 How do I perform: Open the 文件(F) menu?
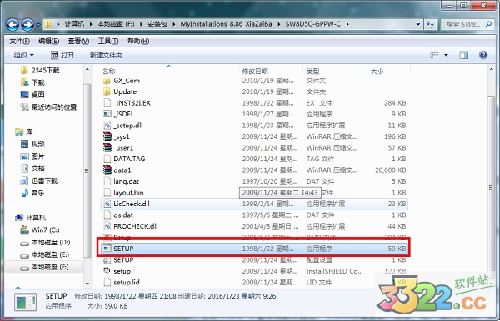(x=19, y=41)
